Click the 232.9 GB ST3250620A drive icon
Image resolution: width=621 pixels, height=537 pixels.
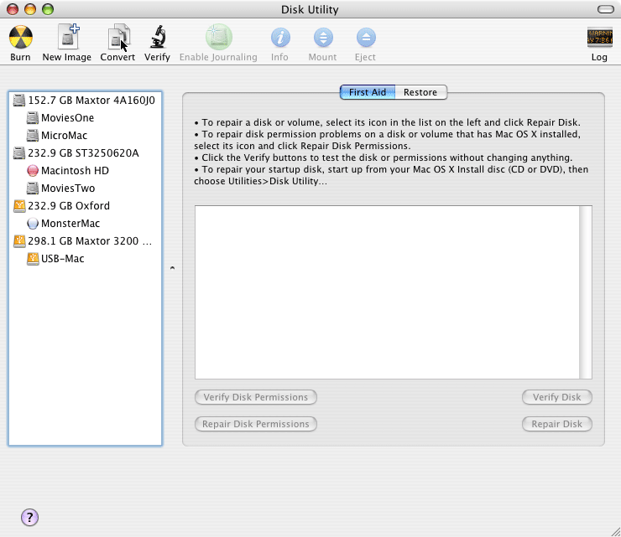[19, 153]
